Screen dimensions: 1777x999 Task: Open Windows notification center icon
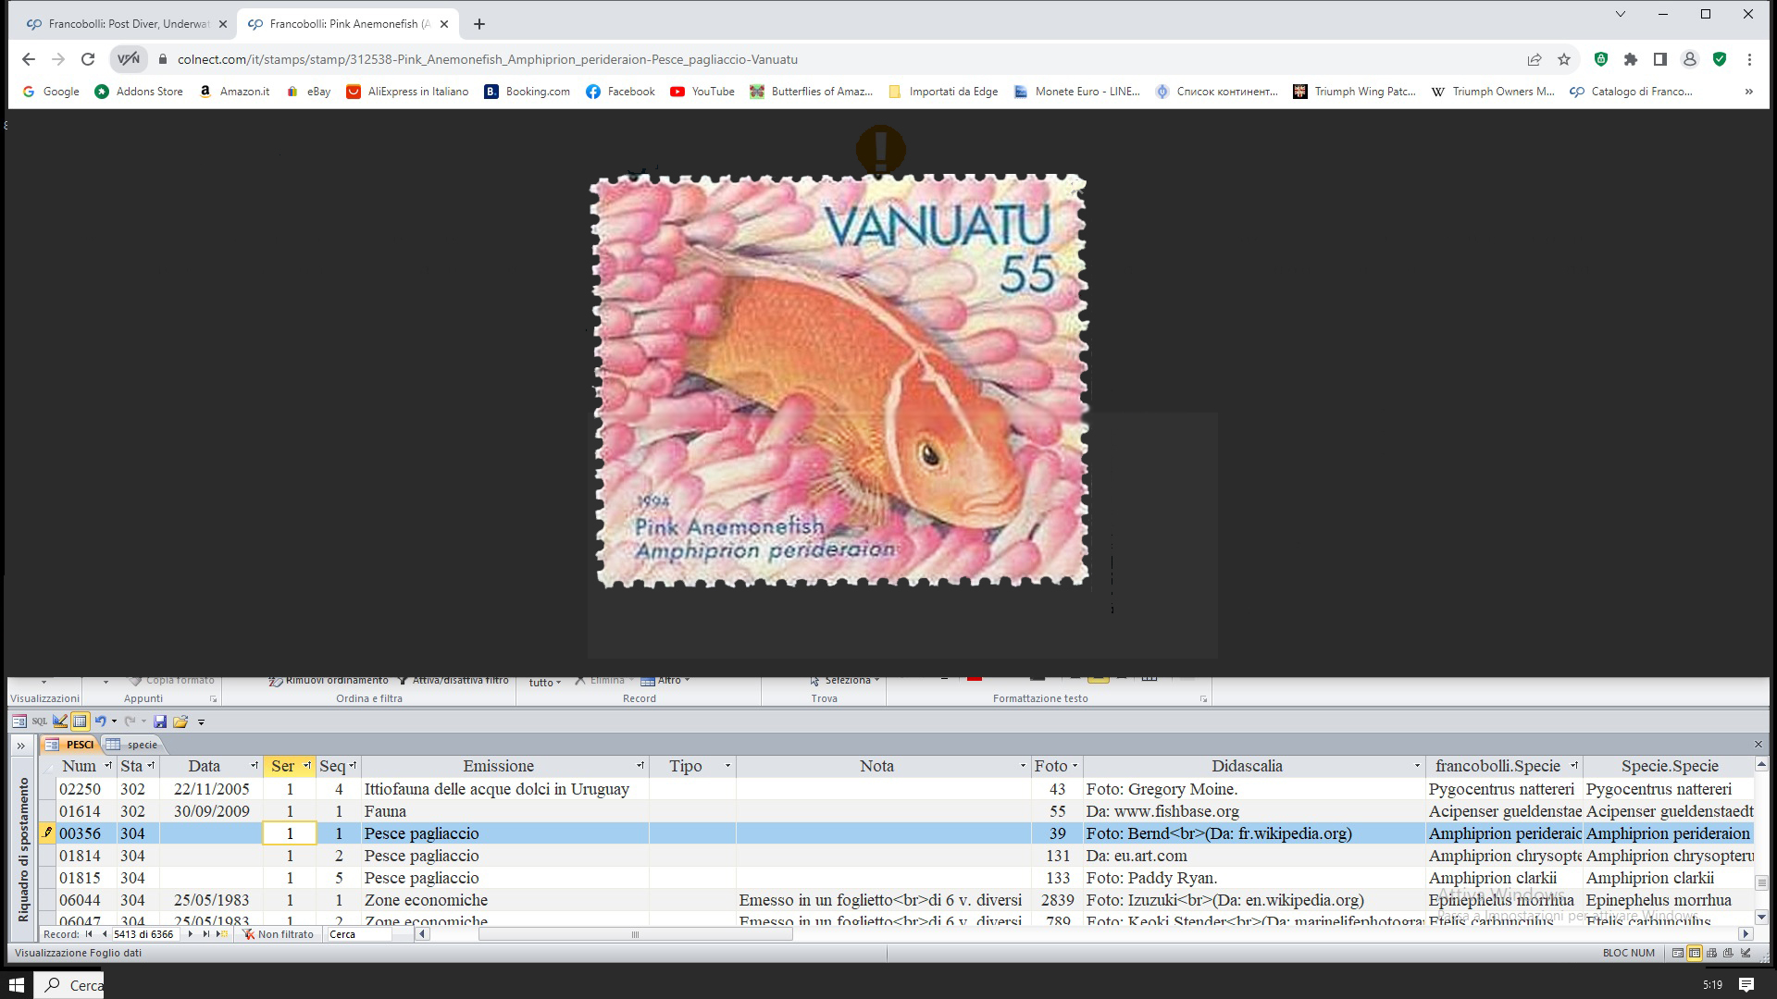coord(1746,984)
